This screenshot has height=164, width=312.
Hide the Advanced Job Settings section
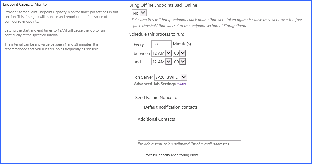click(181, 84)
